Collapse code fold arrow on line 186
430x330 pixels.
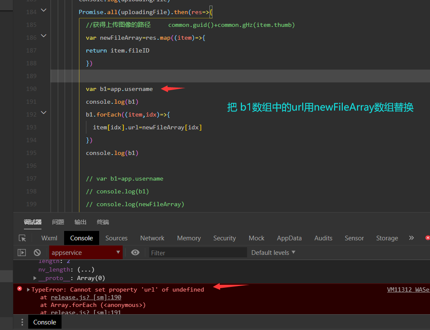click(x=44, y=35)
